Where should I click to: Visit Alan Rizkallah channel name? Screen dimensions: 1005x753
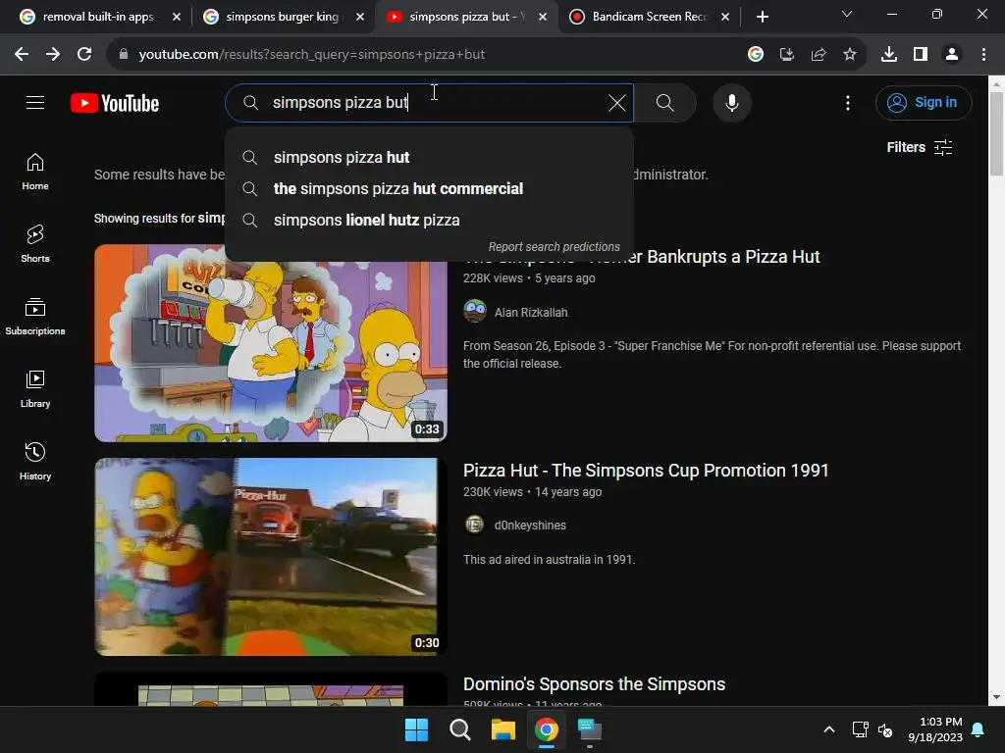click(531, 313)
